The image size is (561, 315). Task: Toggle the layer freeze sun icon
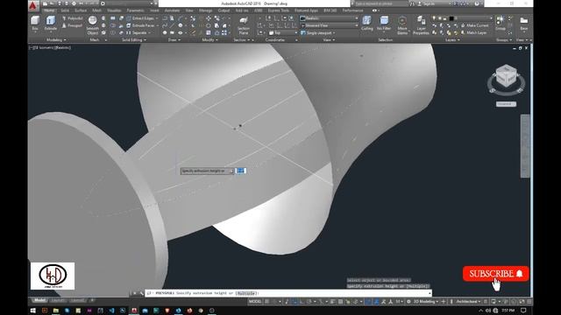click(x=440, y=18)
